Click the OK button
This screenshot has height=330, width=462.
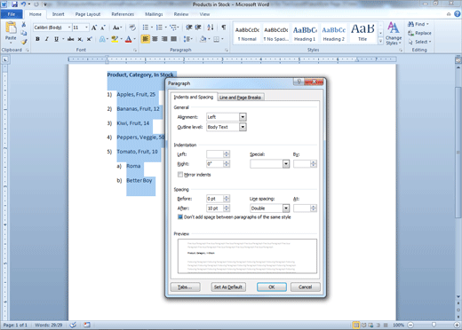tap(272, 287)
